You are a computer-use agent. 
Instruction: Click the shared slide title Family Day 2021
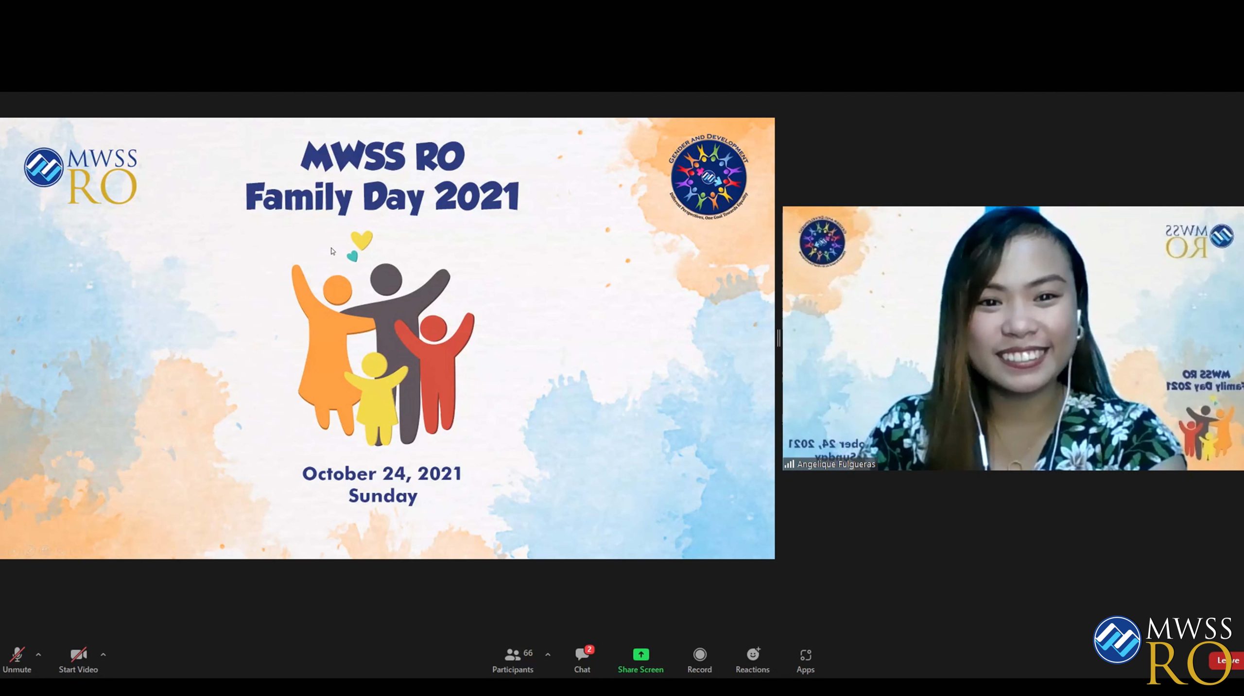382,197
